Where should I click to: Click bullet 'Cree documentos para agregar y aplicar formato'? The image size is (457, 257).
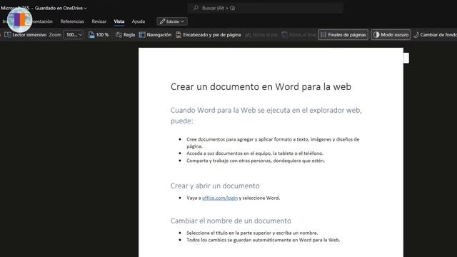click(x=273, y=143)
